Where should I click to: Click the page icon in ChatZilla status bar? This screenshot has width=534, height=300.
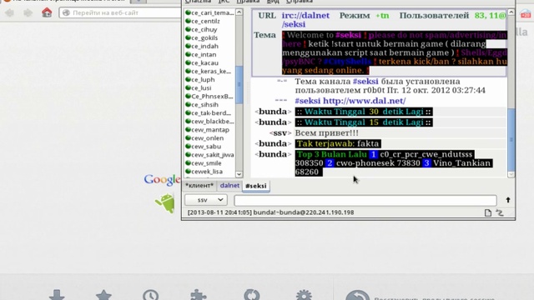pos(487,213)
